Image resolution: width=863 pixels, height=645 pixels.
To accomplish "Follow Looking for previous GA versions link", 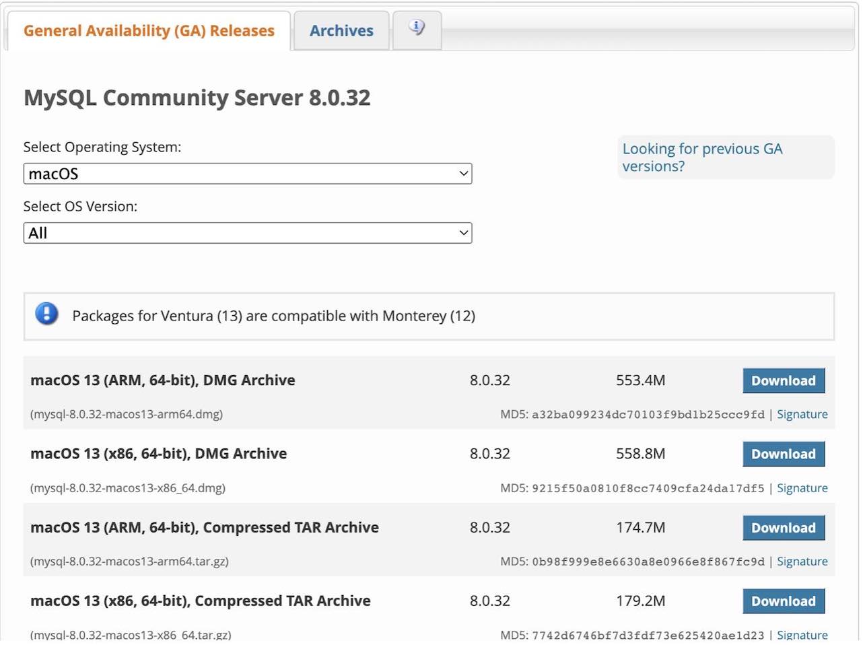I will (x=702, y=158).
